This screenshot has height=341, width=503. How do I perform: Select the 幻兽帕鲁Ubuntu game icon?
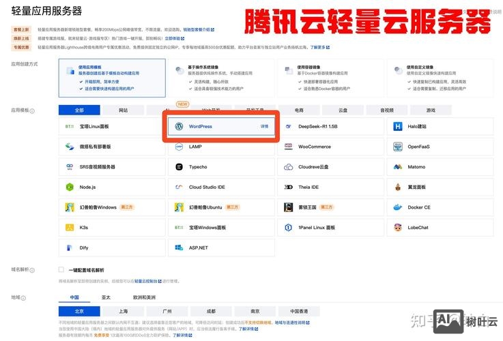pos(179,207)
